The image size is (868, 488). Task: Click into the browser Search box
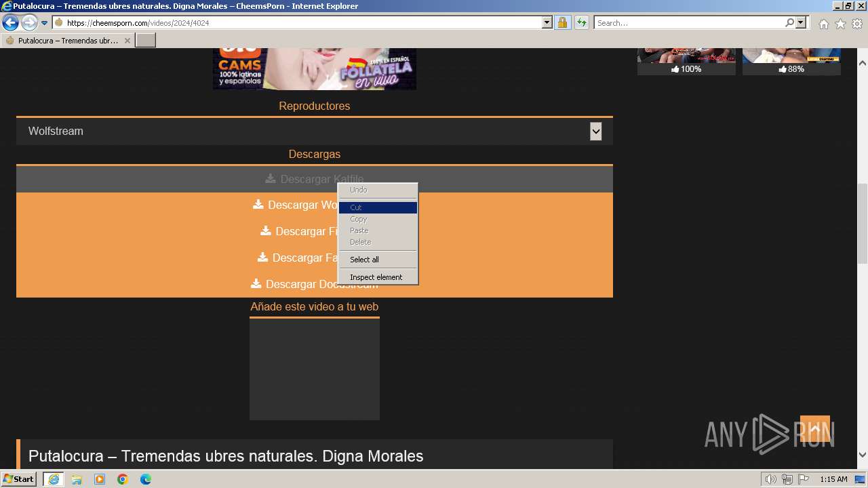pos(689,22)
